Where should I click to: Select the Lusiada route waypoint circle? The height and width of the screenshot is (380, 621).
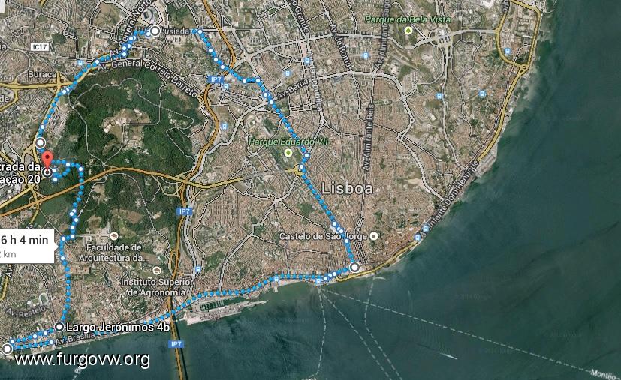tap(155, 31)
